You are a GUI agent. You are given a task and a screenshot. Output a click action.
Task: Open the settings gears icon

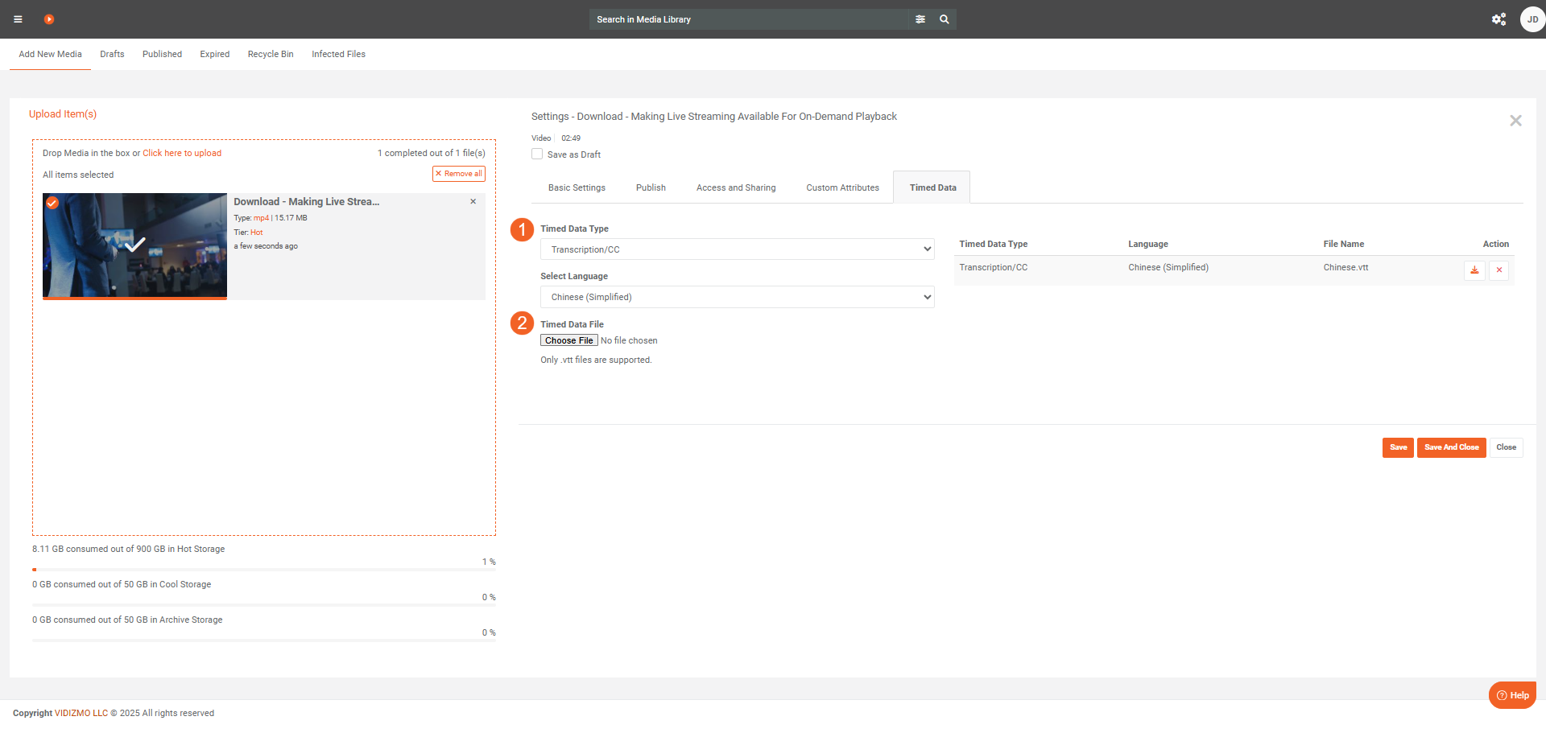click(x=1498, y=19)
